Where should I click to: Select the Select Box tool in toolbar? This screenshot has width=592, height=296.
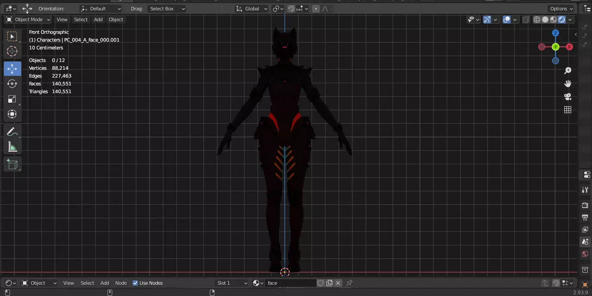(12, 36)
